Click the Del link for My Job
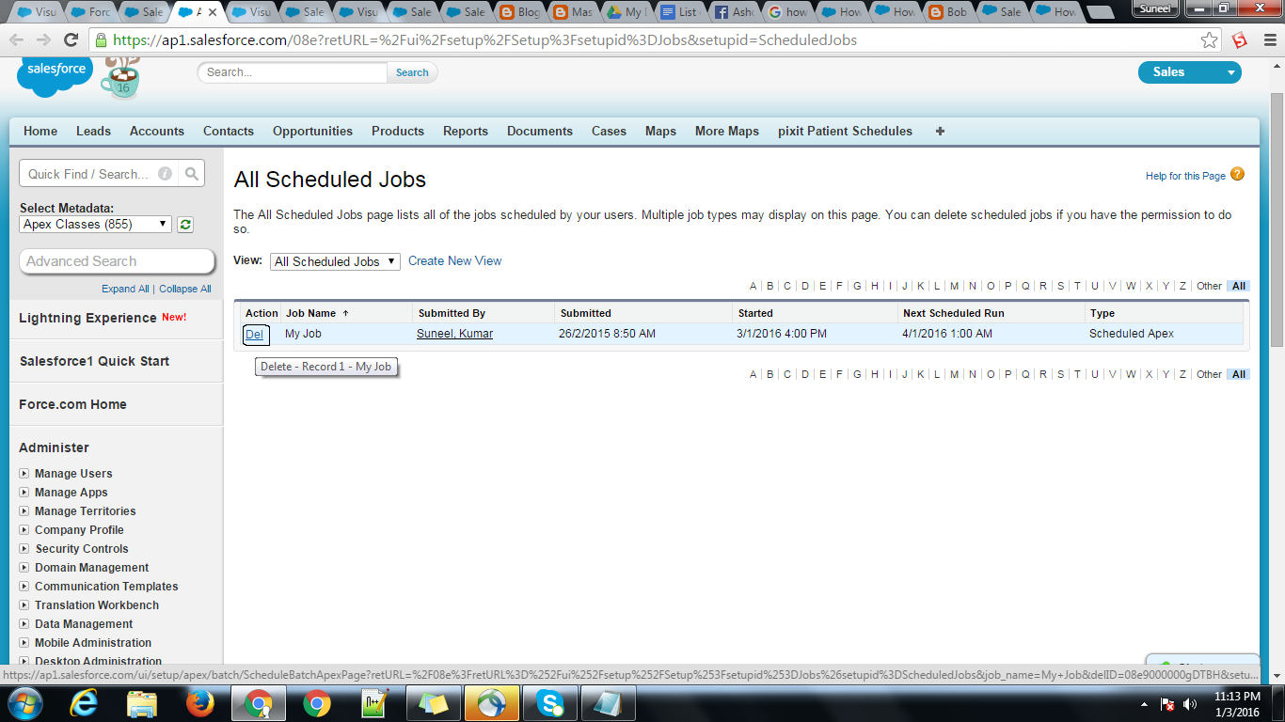 pos(254,334)
